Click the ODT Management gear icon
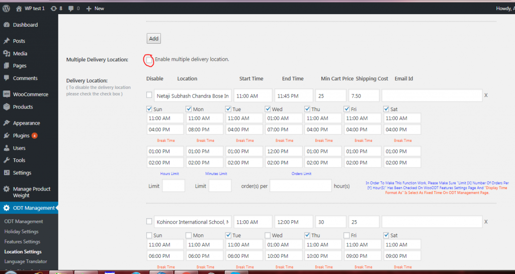Viewport: 515px width, 274px height. 7,208
